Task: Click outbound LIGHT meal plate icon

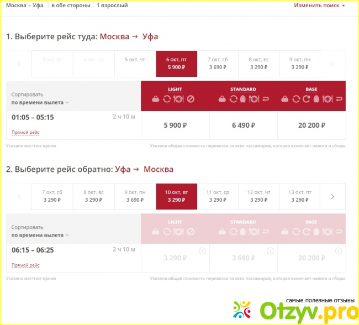Action: pos(178,99)
